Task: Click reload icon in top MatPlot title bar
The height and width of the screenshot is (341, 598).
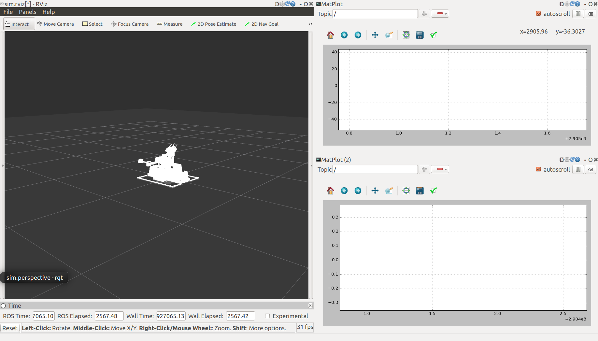Action: (x=572, y=4)
